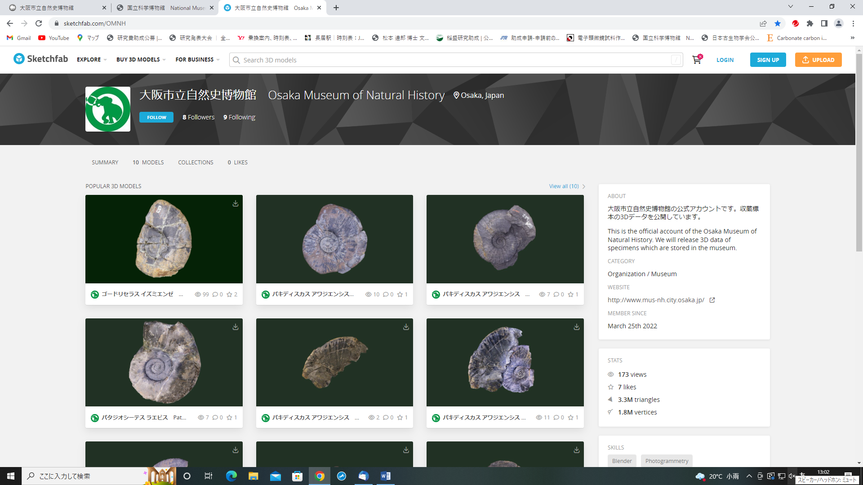Share this page via address bar icon
863x485 pixels.
763,23
